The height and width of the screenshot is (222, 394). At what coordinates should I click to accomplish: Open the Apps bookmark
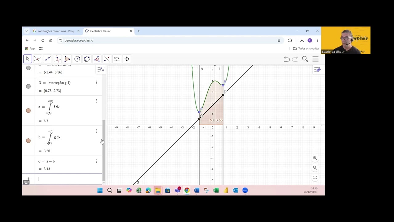(30, 48)
